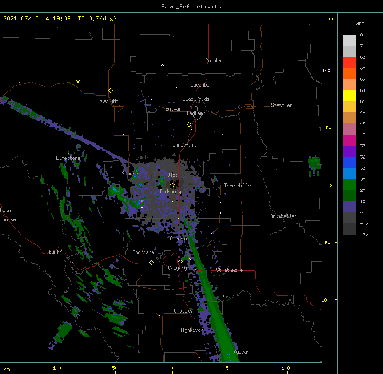This screenshot has height=374, width=383.
Task: Click the Sundre town label
Action: tap(130, 174)
